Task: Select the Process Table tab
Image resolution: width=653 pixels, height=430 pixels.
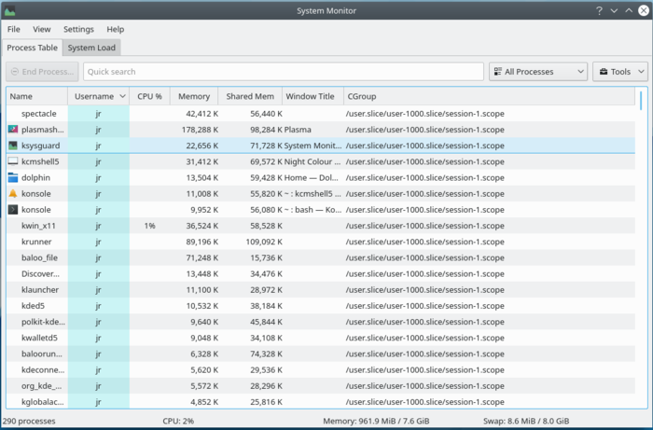Action: (x=33, y=48)
